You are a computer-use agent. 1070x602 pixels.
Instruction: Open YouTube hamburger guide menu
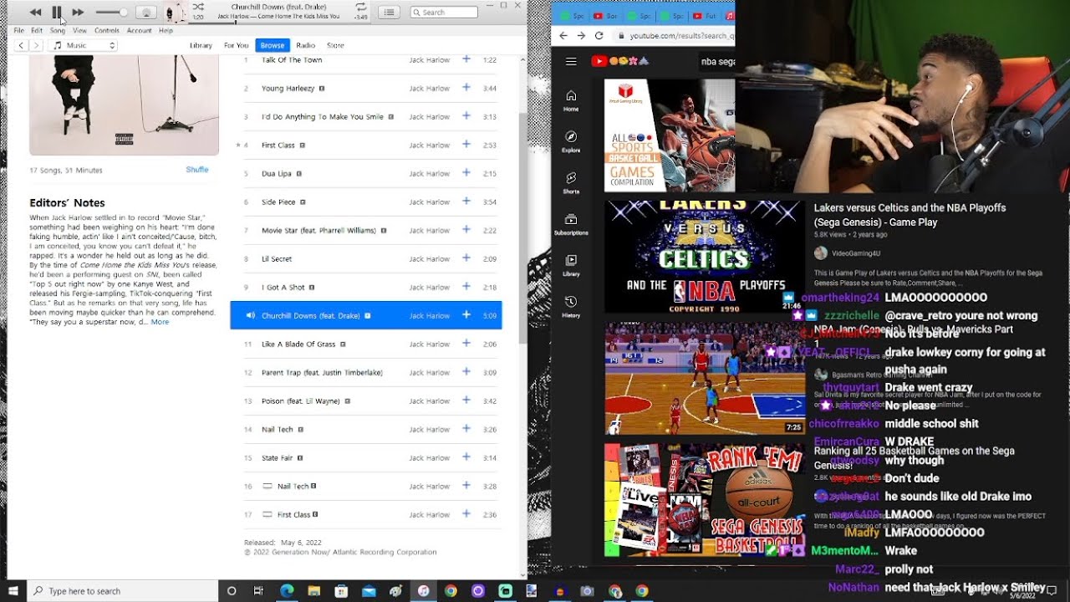571,61
